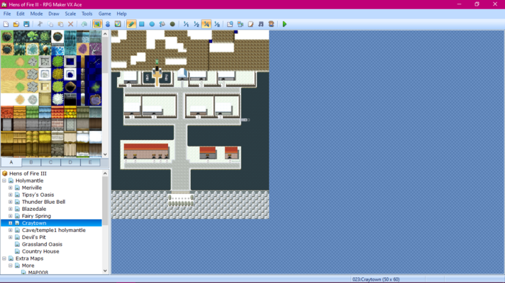Click the Open Project folder icon

click(16, 24)
